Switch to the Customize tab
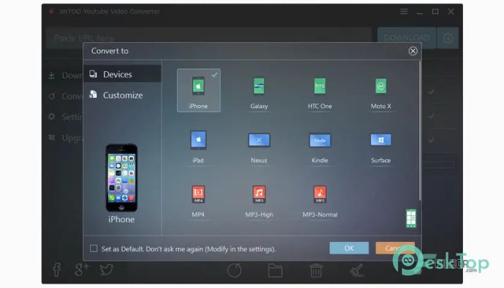Screen dimensions: 504x288 coord(122,95)
